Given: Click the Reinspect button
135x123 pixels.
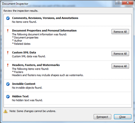Looking at the screenshot, I should click(x=102, y=117).
